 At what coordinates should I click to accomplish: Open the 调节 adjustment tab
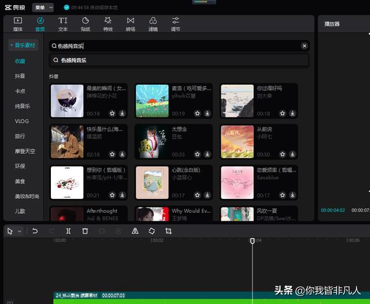(175, 24)
